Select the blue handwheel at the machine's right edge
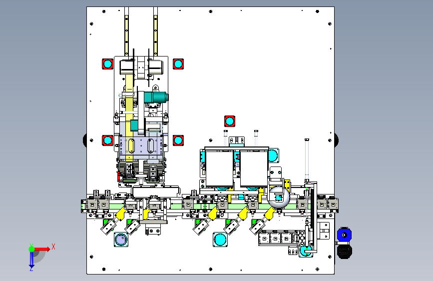This screenshot has height=281, width=433. pos(344,235)
